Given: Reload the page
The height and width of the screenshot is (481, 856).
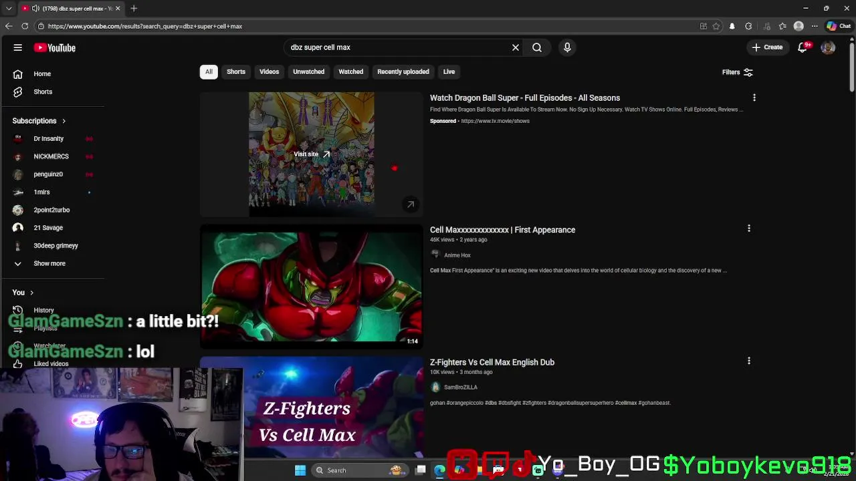Looking at the screenshot, I should [x=25, y=26].
